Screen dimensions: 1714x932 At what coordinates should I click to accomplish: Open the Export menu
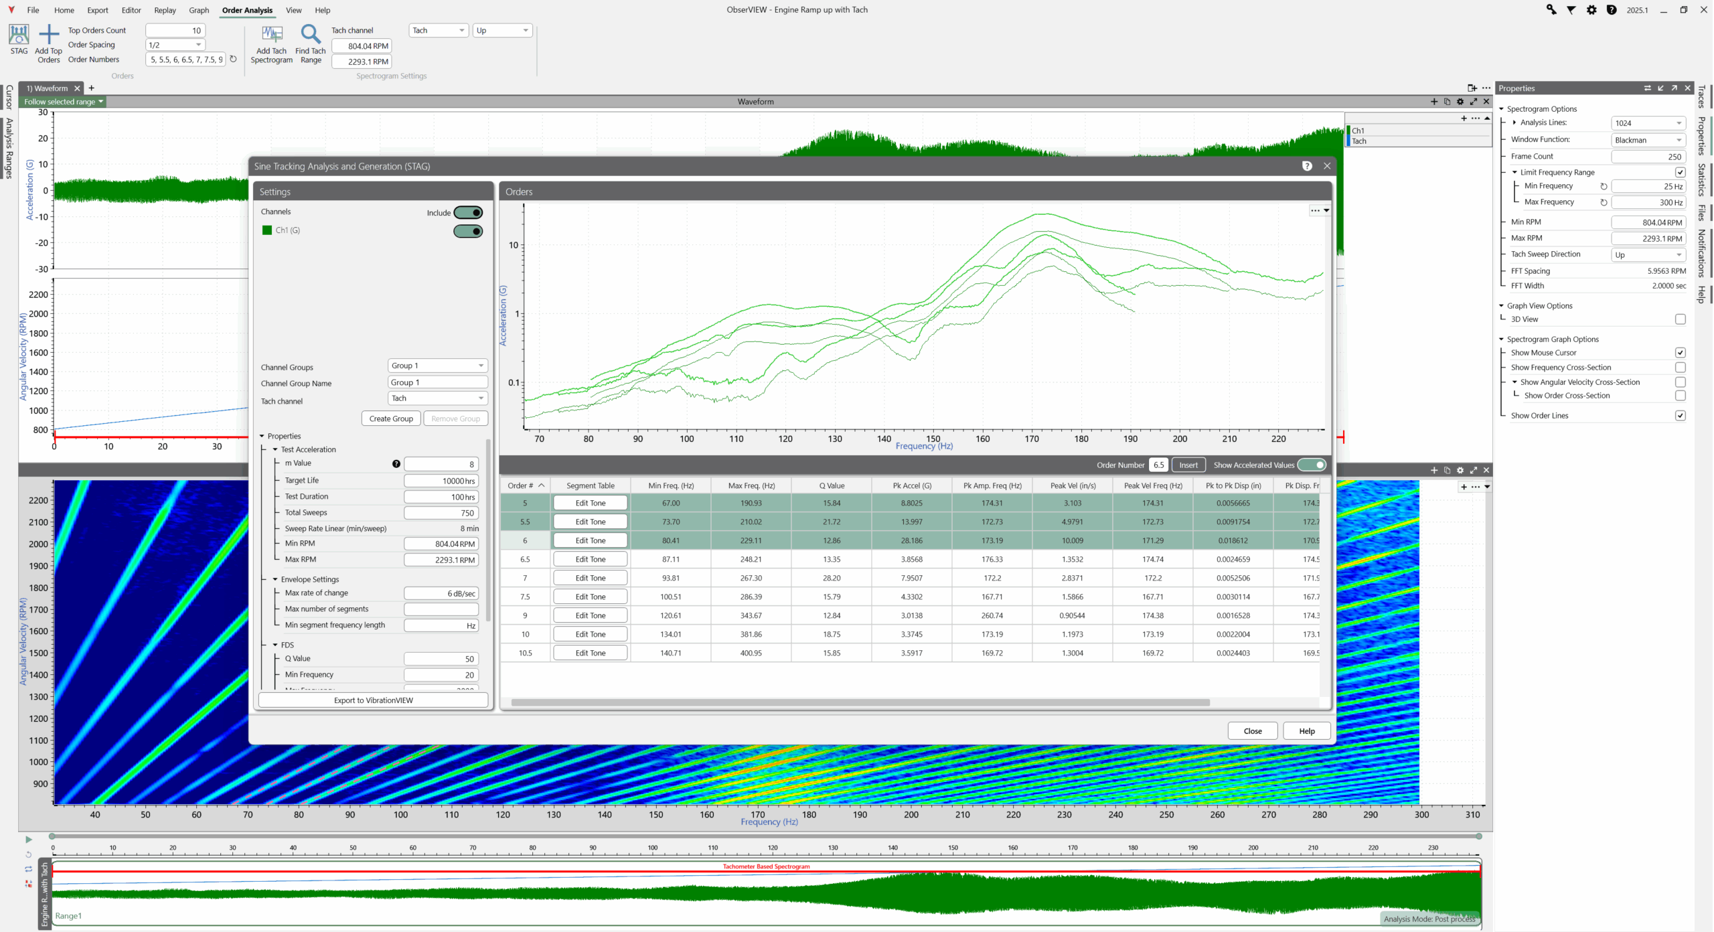(97, 10)
